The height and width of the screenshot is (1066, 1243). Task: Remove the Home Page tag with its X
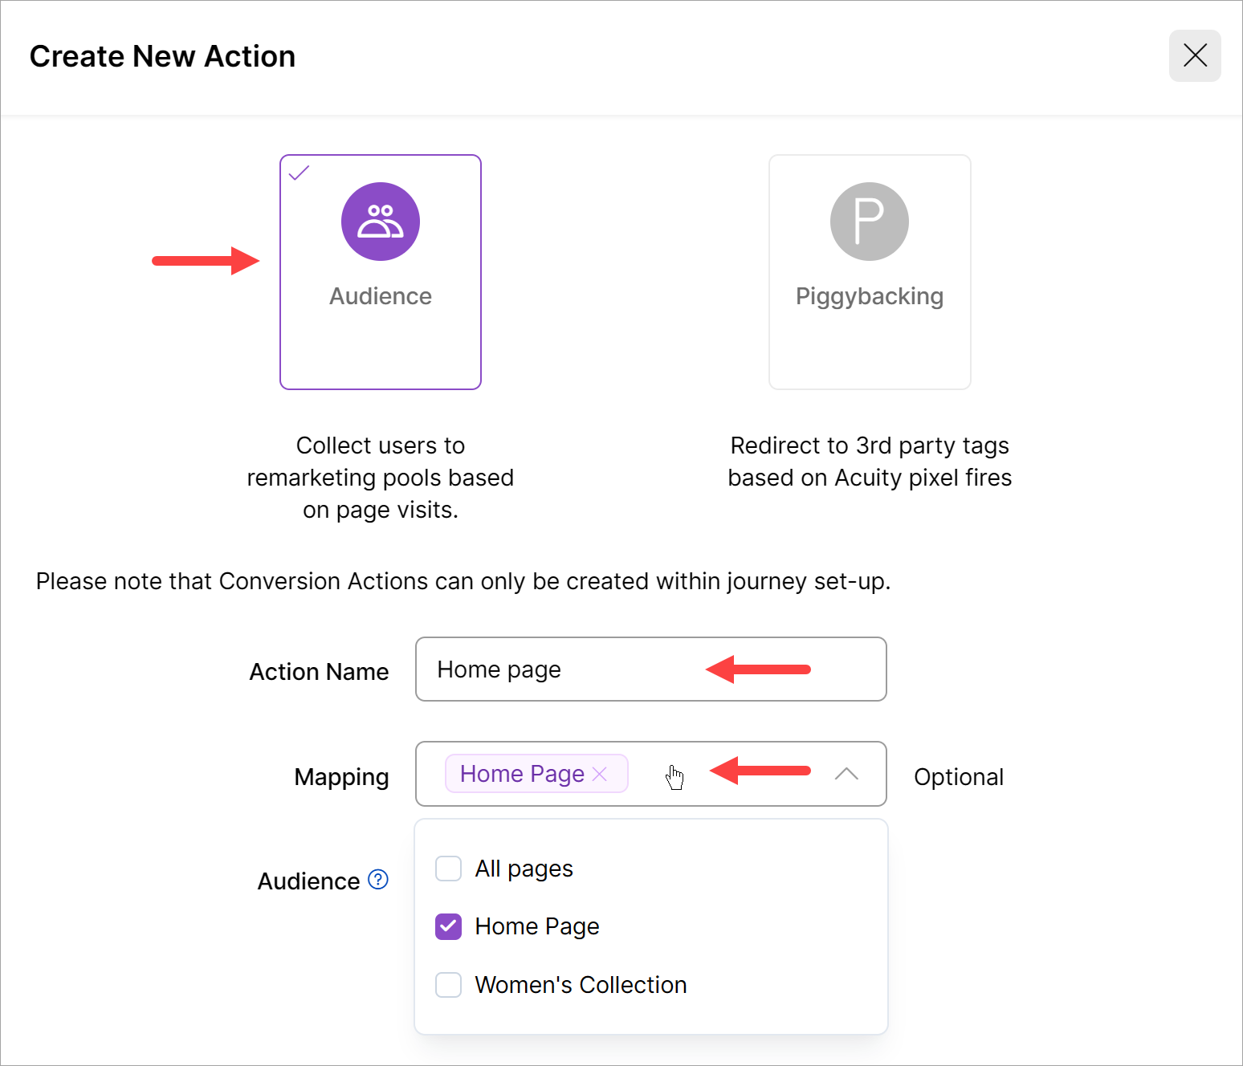[600, 774]
